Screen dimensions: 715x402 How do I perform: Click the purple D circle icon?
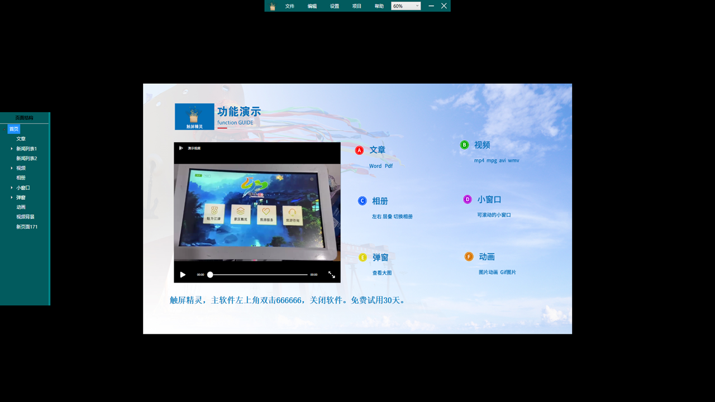tap(468, 199)
